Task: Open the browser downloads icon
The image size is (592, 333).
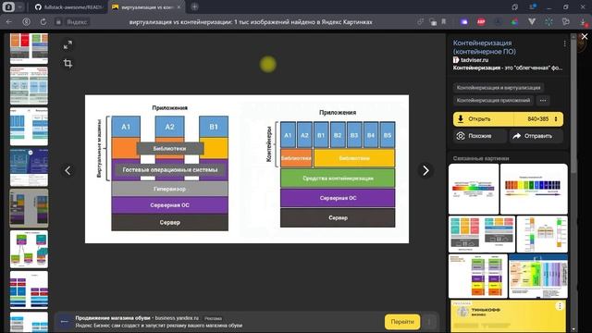Action: pos(584,22)
